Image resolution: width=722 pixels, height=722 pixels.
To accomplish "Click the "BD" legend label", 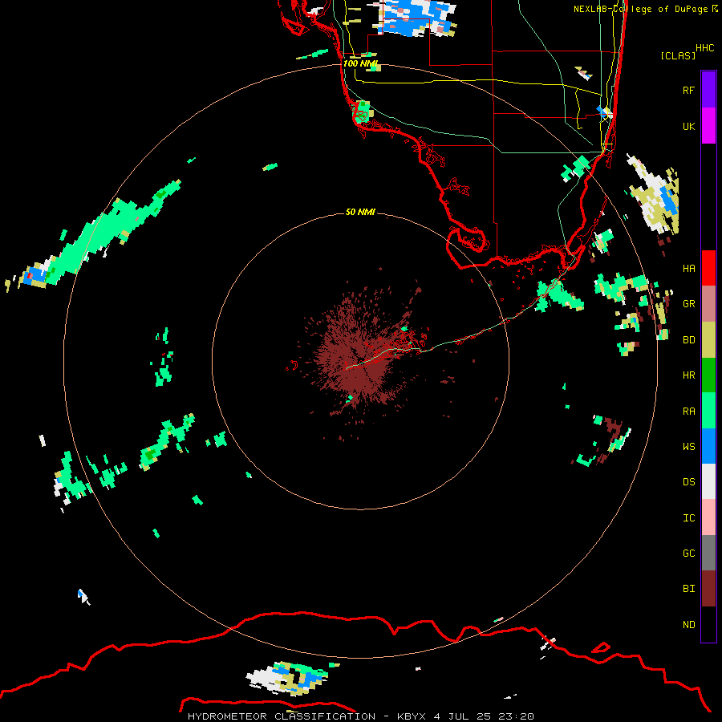I will coord(688,339).
